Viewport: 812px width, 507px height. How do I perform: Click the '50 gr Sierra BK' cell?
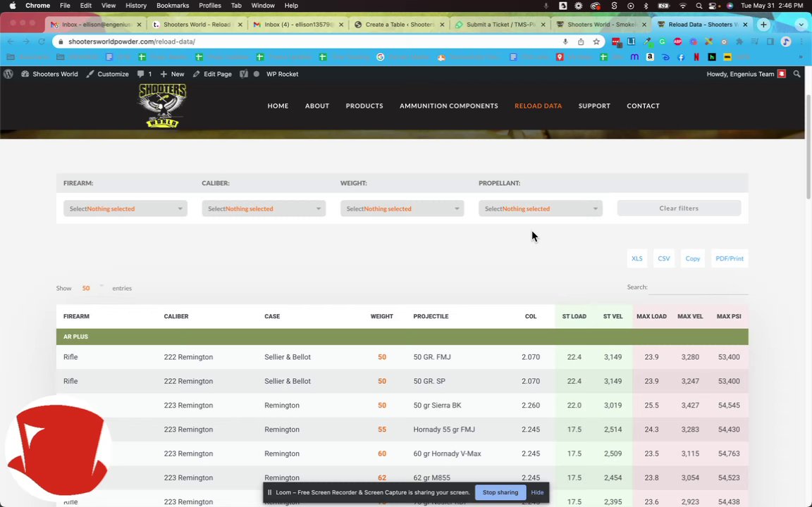click(437, 405)
